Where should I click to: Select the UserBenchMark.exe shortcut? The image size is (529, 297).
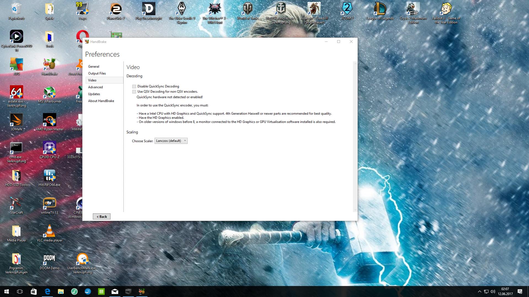point(82,263)
